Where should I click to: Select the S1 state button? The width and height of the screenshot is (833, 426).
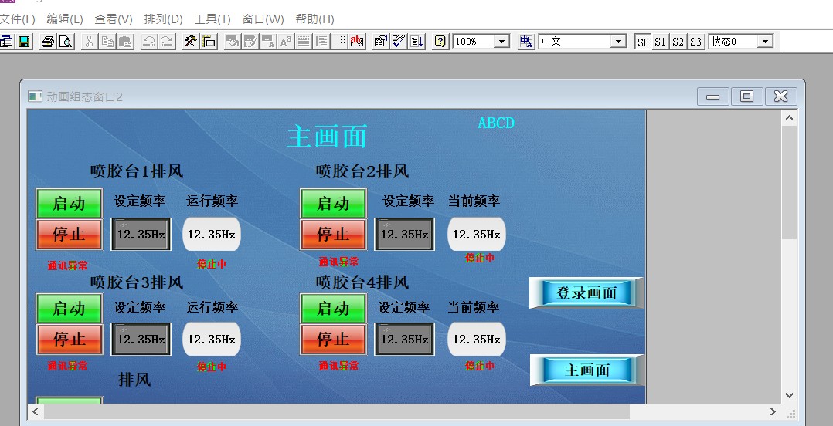point(661,42)
